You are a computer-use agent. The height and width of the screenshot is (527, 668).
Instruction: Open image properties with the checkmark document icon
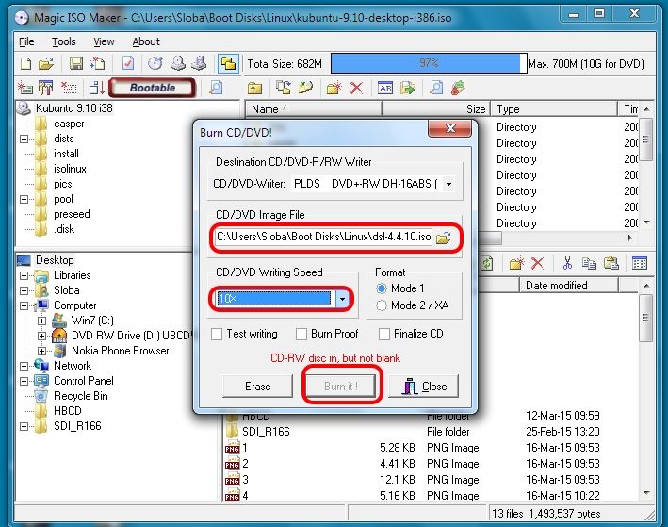click(128, 63)
